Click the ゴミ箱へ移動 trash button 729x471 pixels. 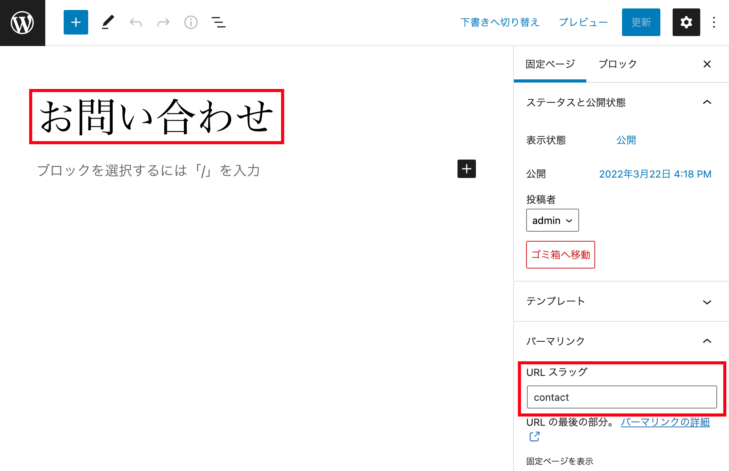tap(561, 255)
